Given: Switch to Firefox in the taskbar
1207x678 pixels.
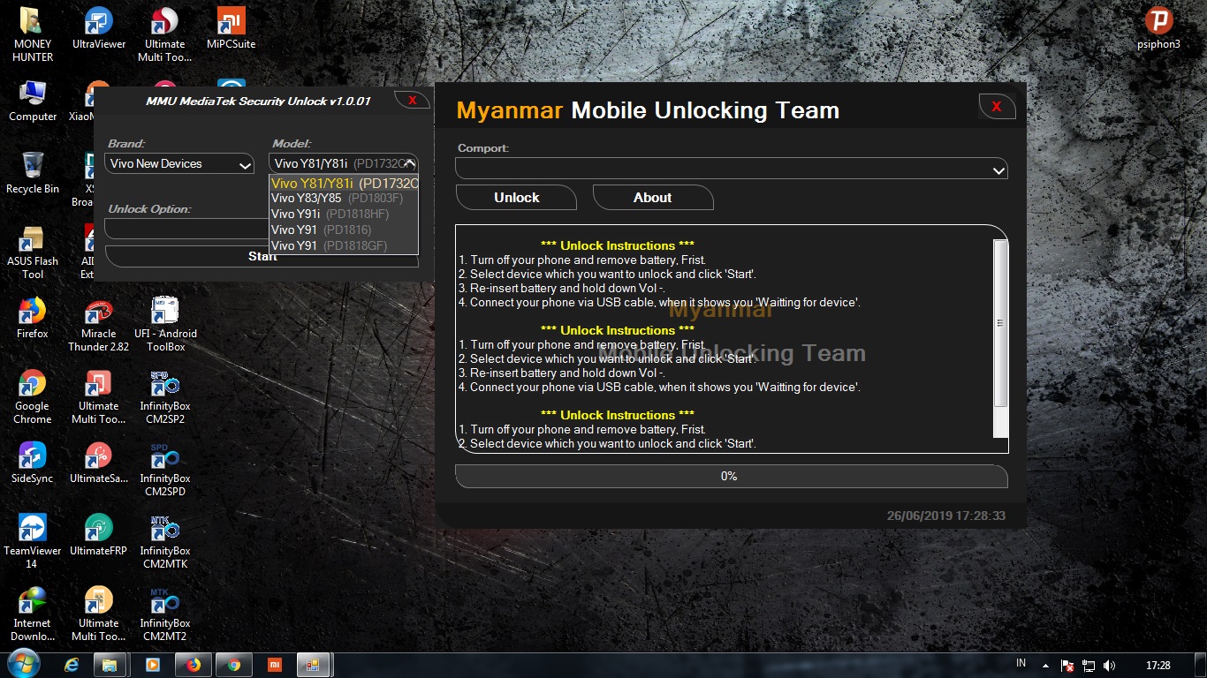Looking at the screenshot, I should [x=194, y=665].
